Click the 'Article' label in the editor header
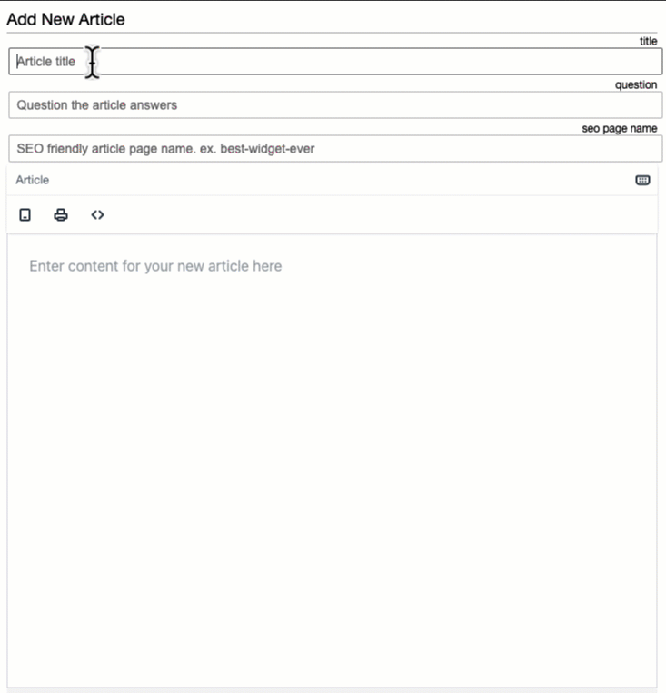The width and height of the screenshot is (666, 693). (x=33, y=180)
